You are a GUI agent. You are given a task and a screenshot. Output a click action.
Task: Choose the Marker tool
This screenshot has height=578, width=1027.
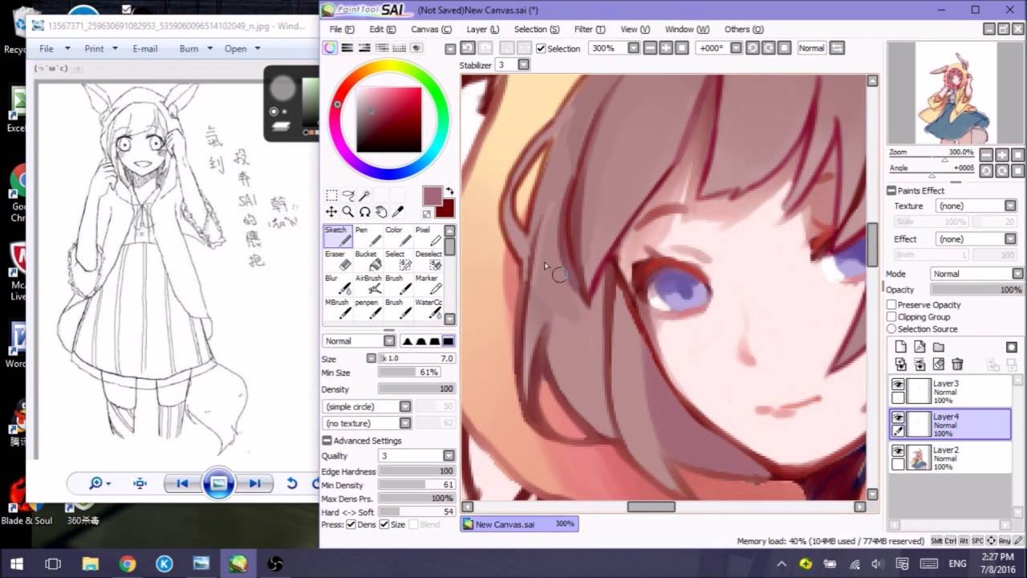tap(428, 284)
